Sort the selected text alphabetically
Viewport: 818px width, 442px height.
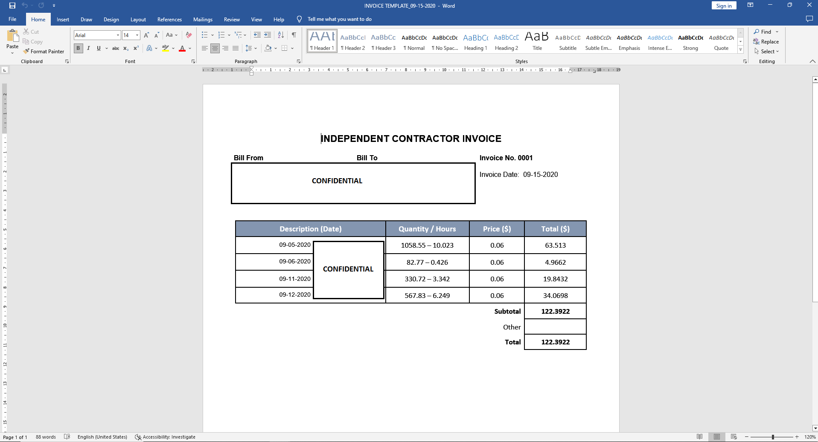pyautogui.click(x=281, y=35)
